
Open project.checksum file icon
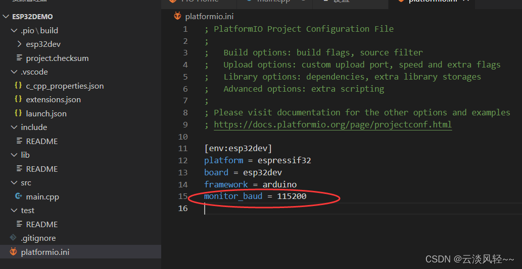tap(19, 58)
